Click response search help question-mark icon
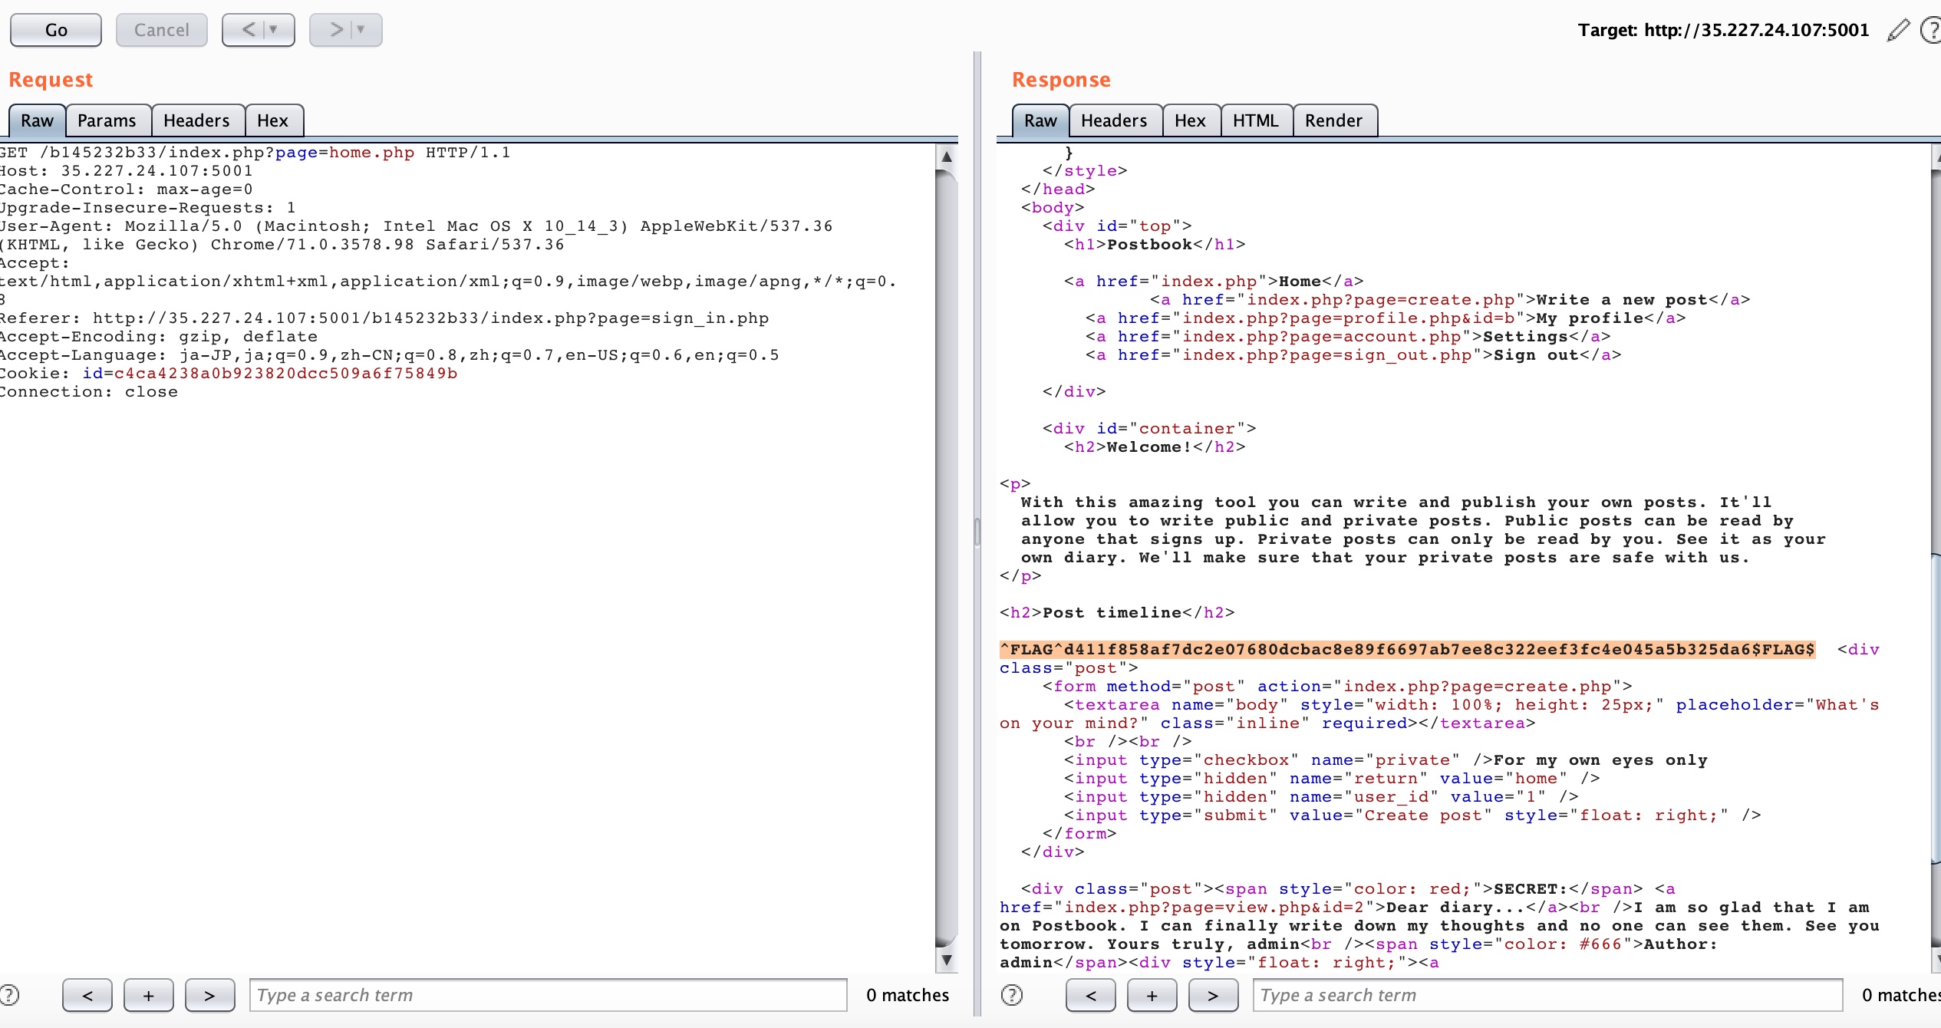Screen dimensions: 1941x1028 tap(1012, 995)
